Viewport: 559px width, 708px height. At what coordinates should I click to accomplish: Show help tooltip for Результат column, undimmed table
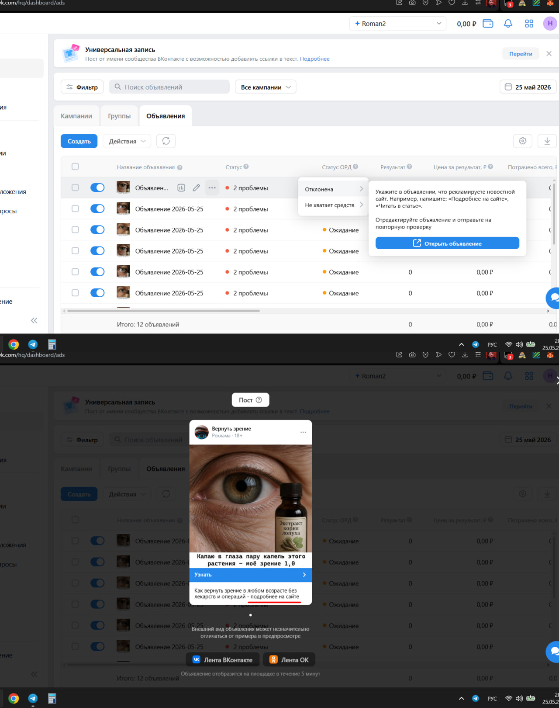click(x=409, y=167)
